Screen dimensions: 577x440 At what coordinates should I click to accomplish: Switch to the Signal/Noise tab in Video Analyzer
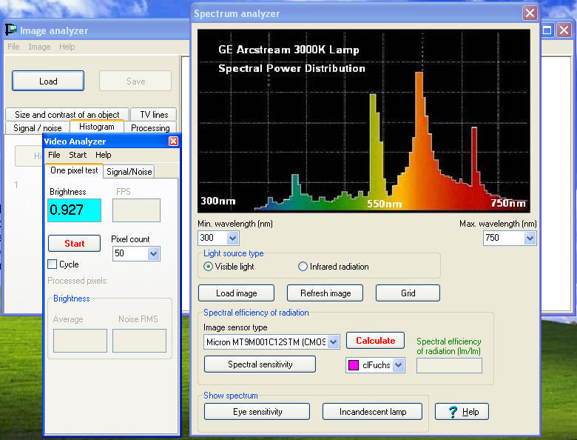[x=129, y=172]
